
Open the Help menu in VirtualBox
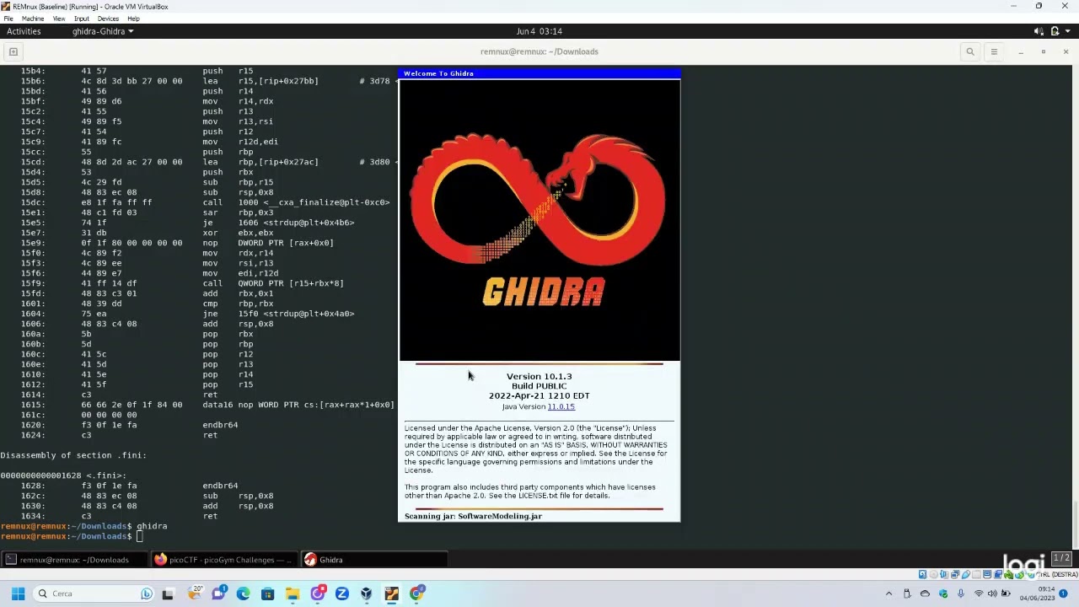(x=133, y=19)
